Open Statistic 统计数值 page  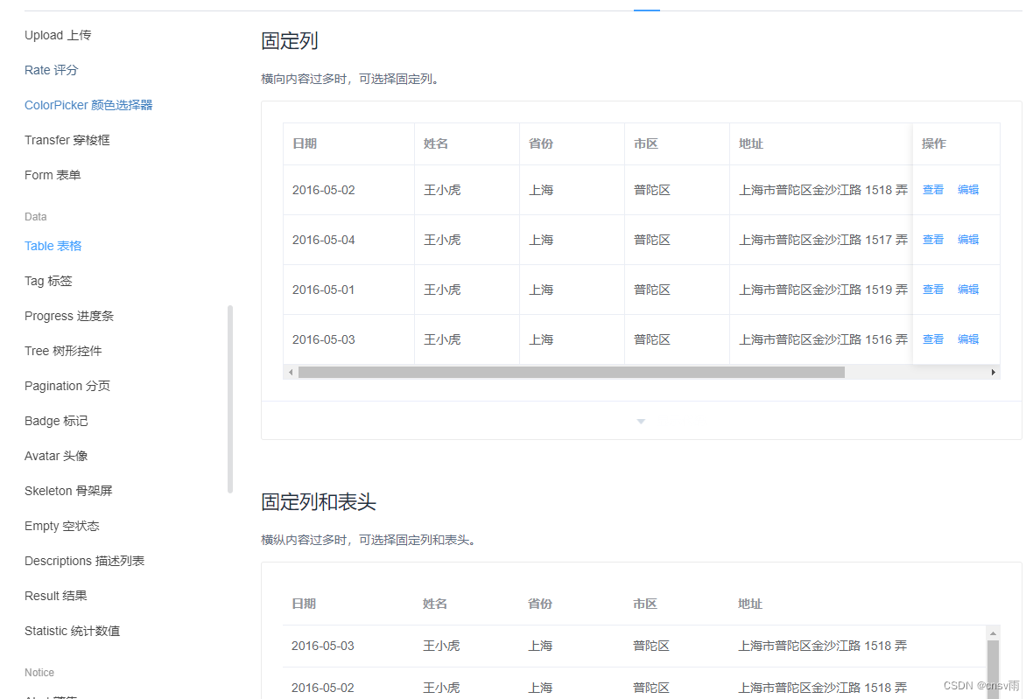point(73,631)
